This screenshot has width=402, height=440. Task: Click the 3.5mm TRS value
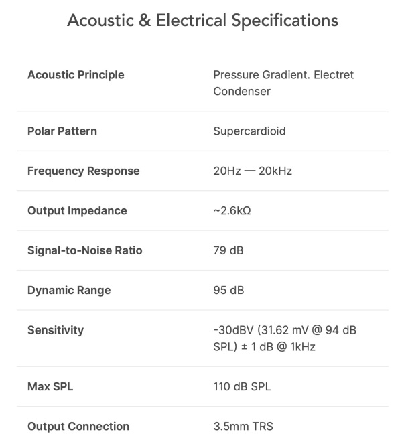(x=243, y=427)
